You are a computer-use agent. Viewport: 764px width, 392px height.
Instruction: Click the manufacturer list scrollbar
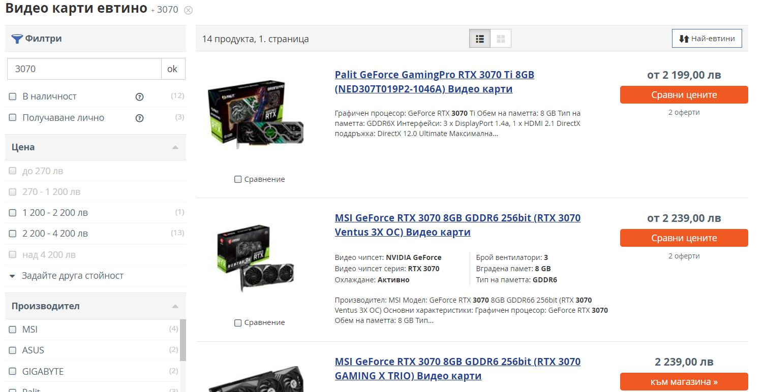[x=183, y=340]
